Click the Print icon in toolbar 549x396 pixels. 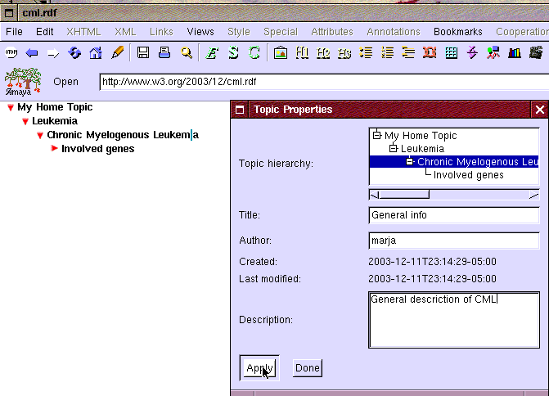[x=164, y=53]
